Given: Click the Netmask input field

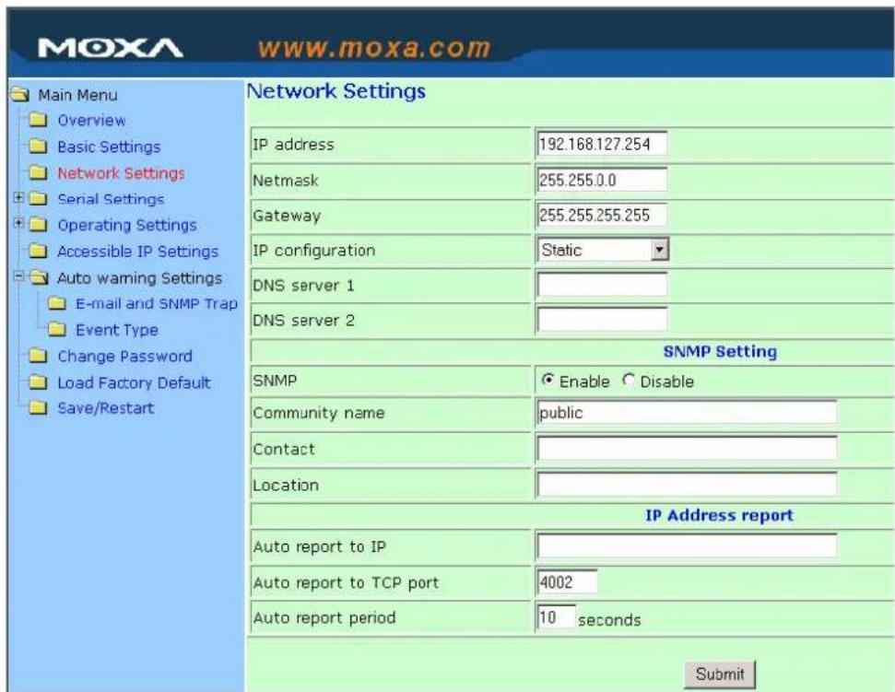Looking at the screenshot, I should 602,180.
